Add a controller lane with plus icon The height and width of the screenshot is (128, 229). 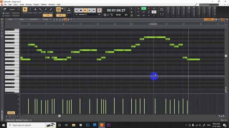point(6,116)
